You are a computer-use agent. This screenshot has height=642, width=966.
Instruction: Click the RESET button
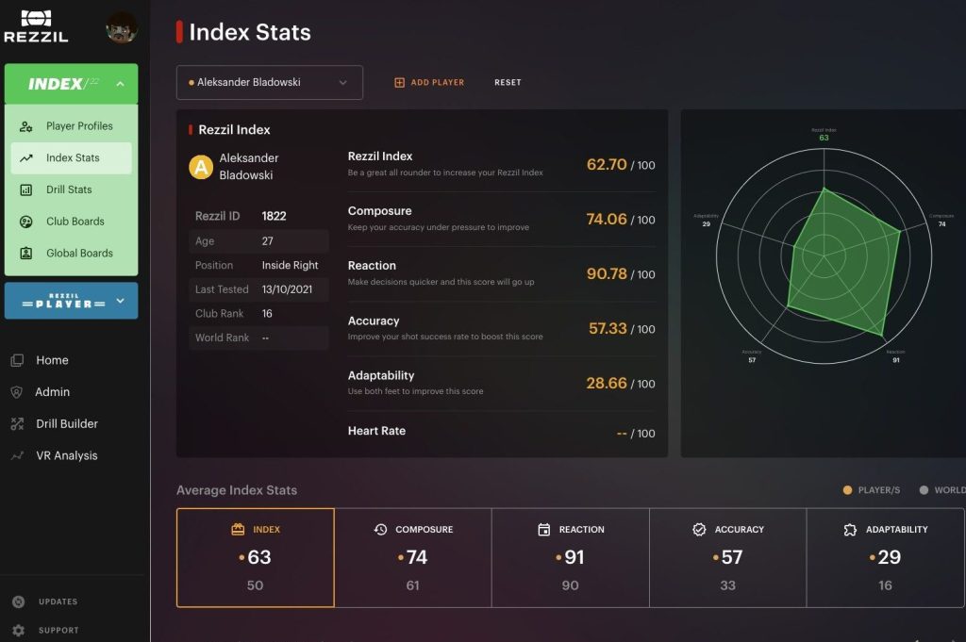508,82
